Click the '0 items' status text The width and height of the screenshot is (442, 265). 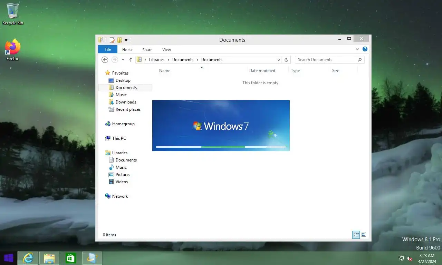(x=109, y=235)
